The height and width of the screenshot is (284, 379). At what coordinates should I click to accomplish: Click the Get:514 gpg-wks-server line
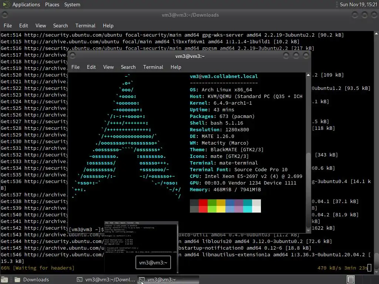[172, 35]
